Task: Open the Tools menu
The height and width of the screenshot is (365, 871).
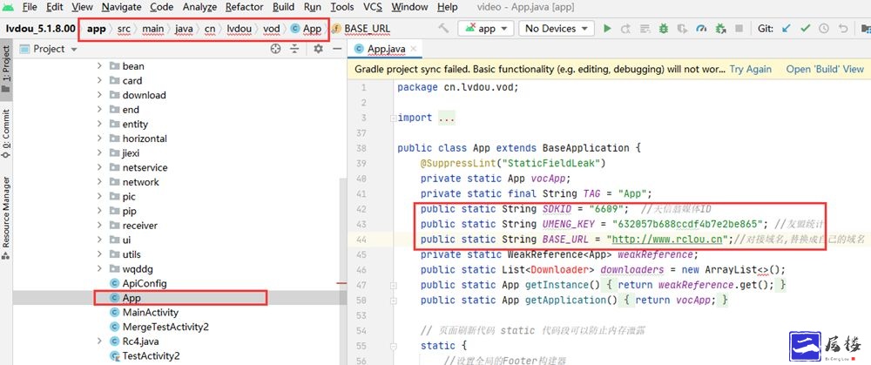Action: coord(342,7)
